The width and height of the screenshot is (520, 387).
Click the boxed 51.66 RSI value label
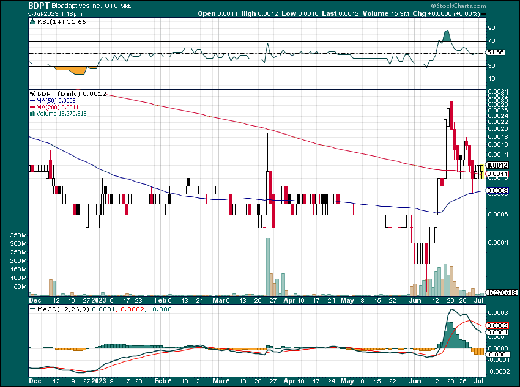[496, 53]
